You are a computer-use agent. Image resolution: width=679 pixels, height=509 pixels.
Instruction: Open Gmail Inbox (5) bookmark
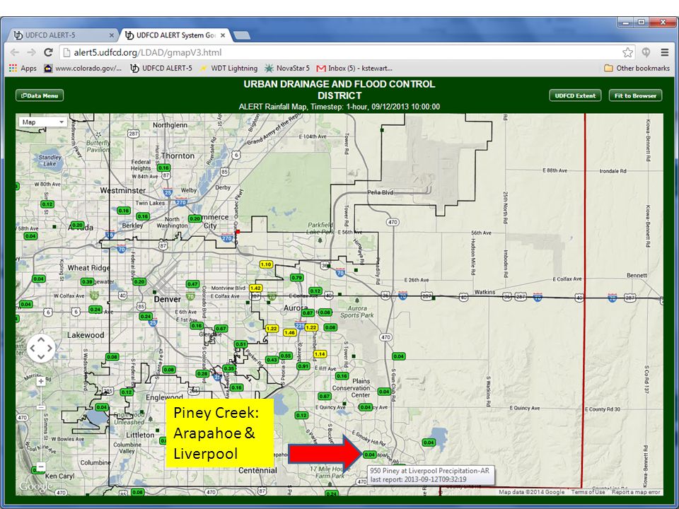pos(354,68)
